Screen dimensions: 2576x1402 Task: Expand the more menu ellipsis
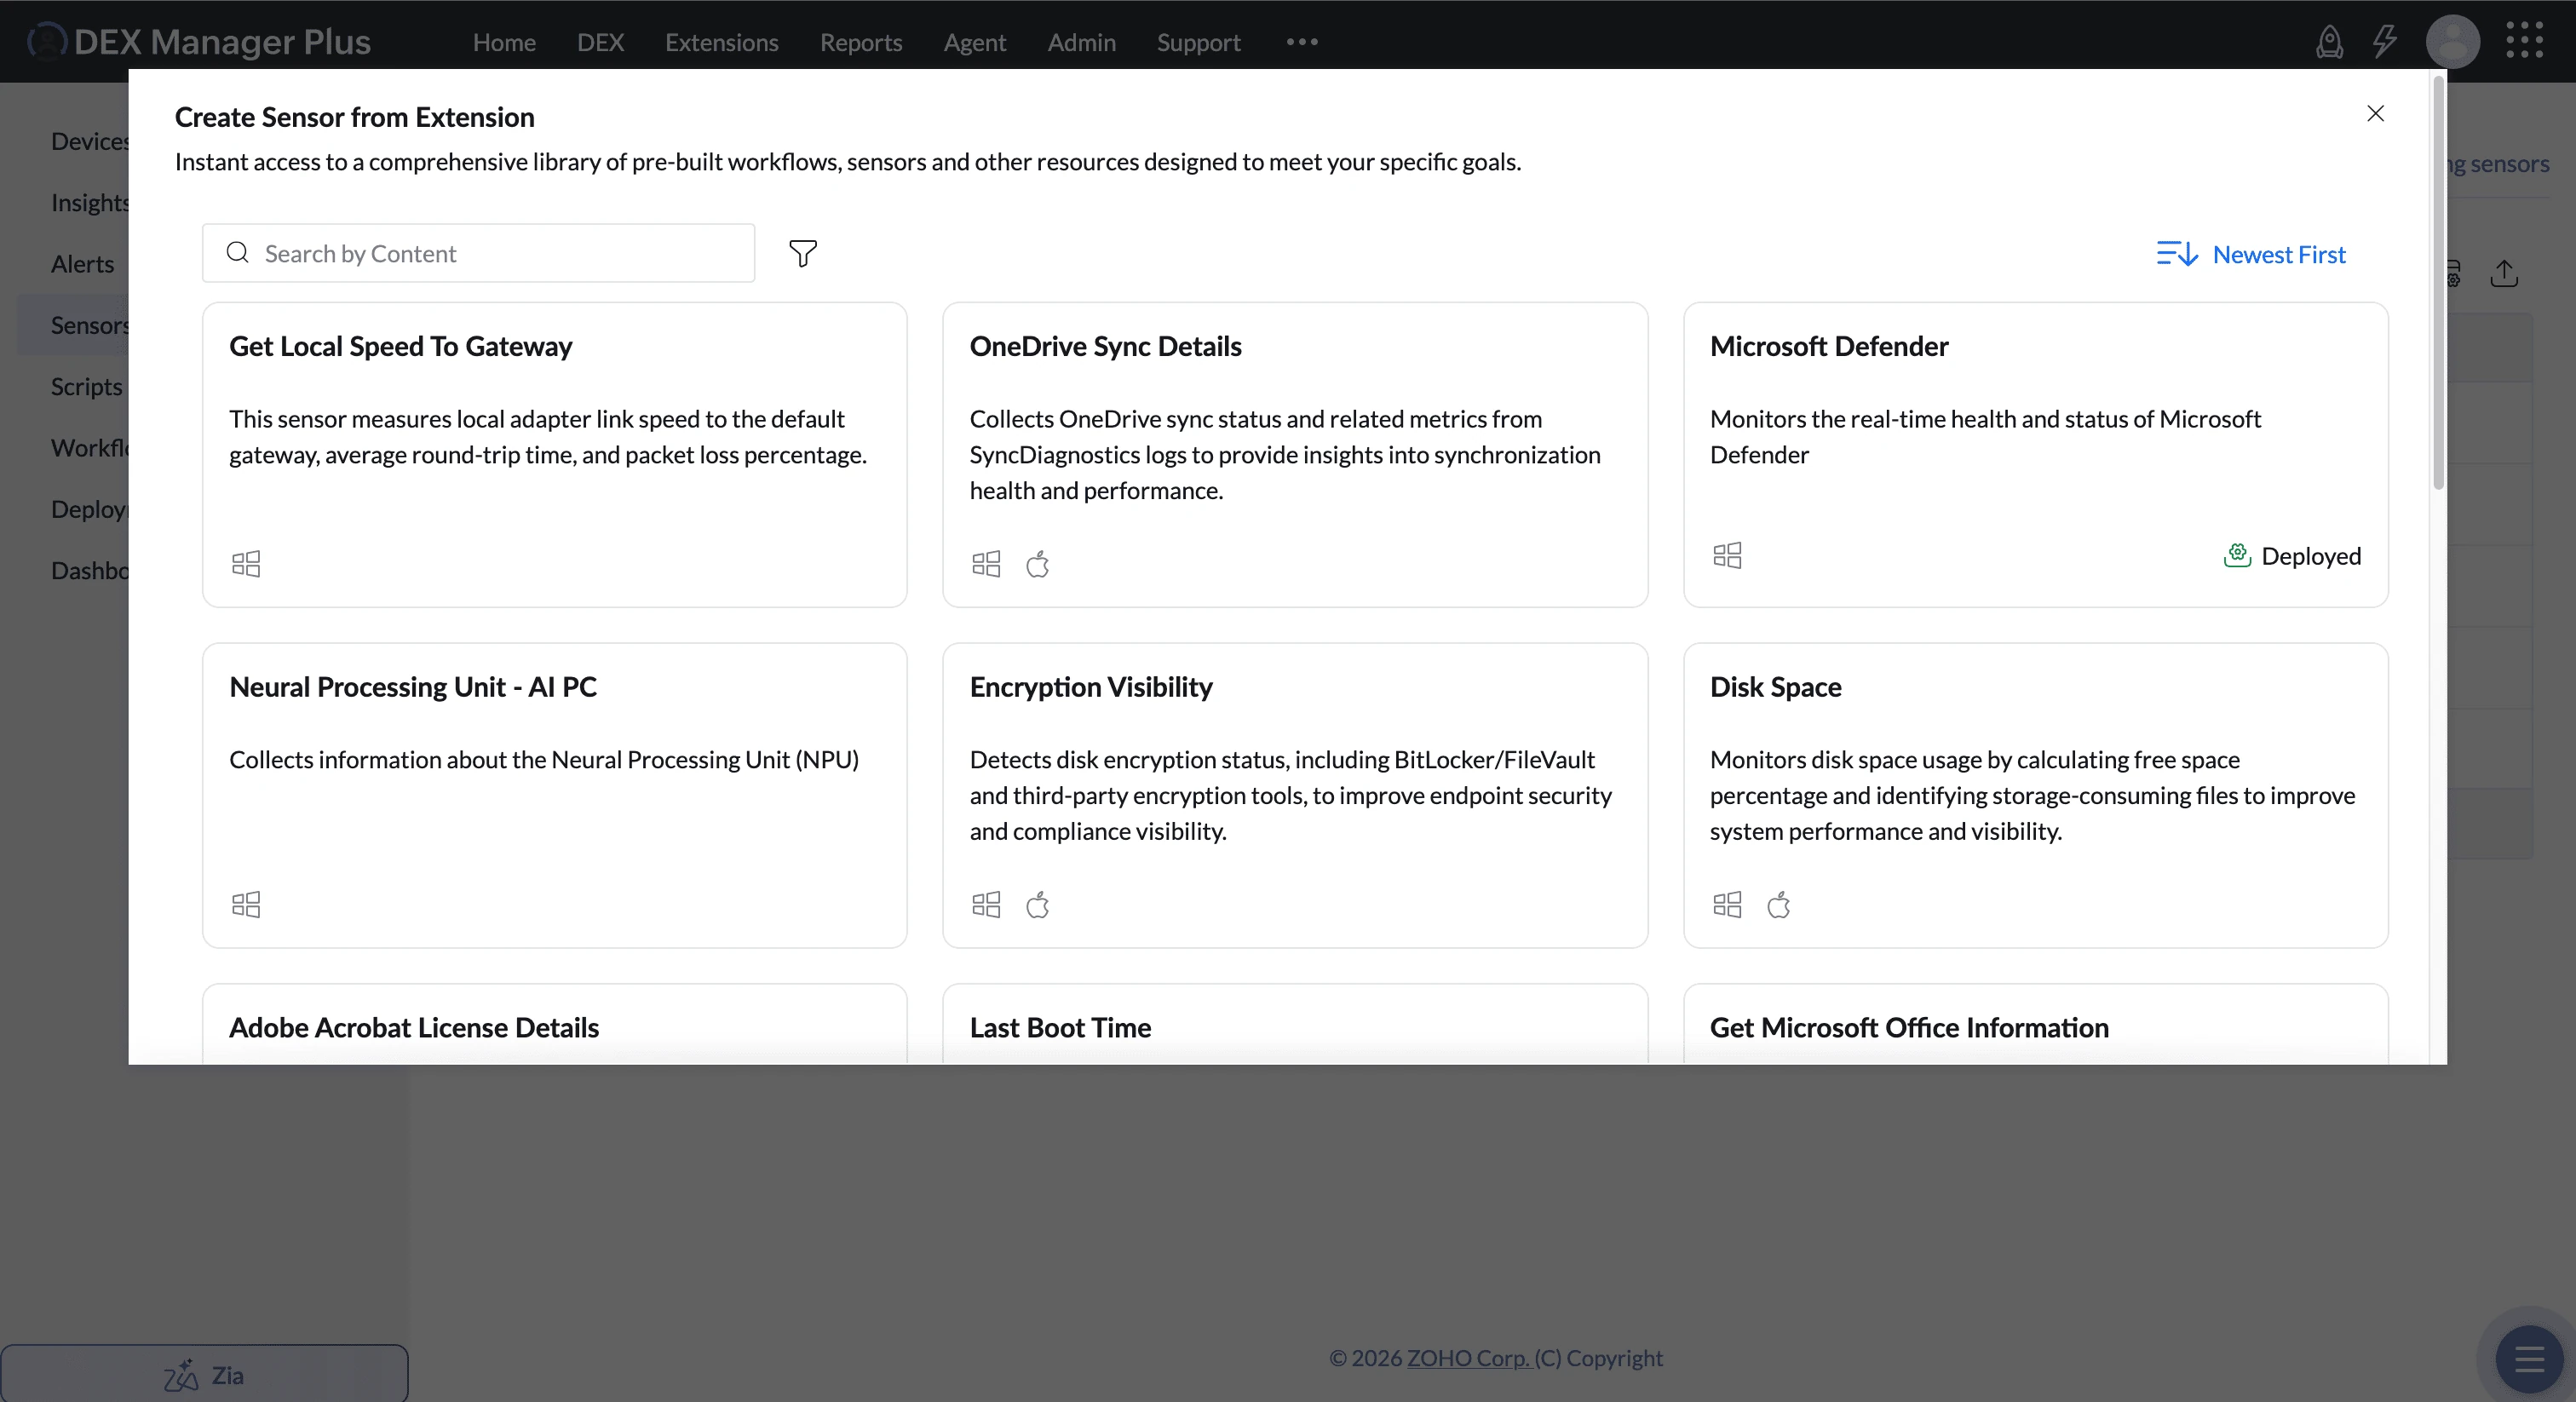pos(1301,42)
